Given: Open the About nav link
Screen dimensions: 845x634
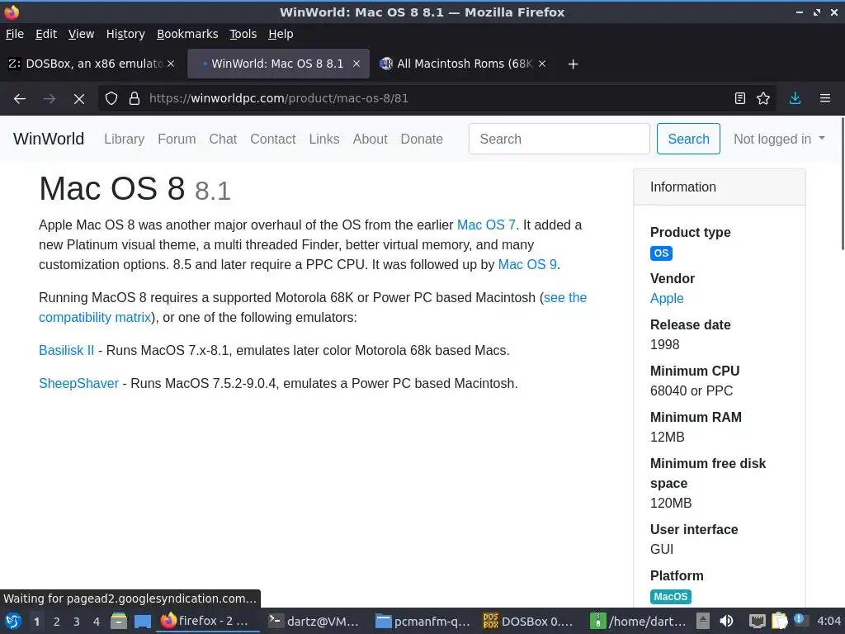Looking at the screenshot, I should click(x=370, y=139).
